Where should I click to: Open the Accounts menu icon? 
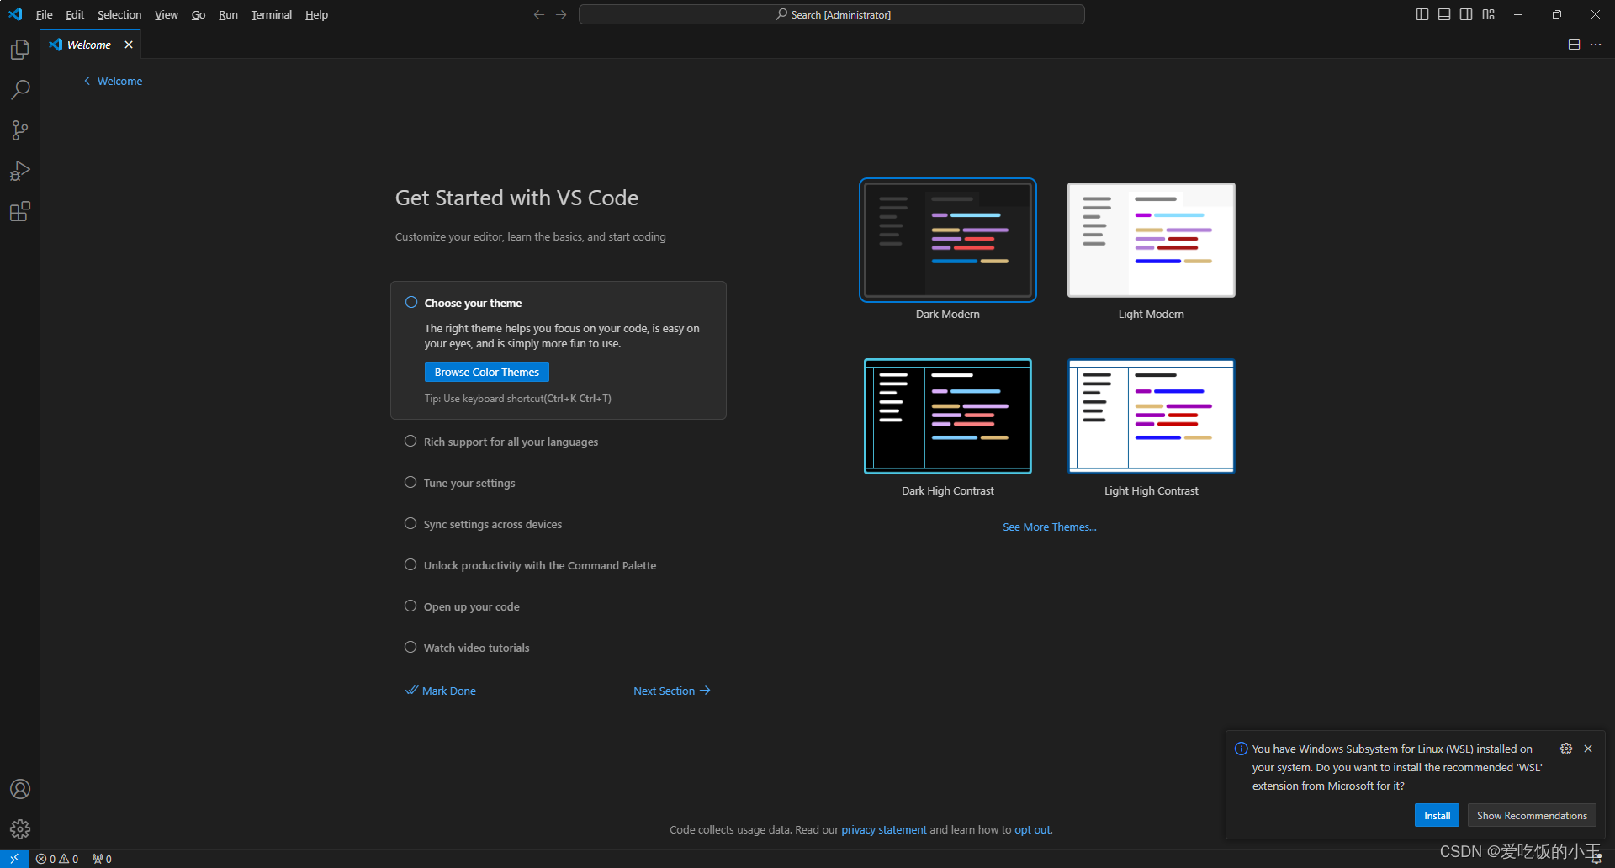pyautogui.click(x=20, y=789)
